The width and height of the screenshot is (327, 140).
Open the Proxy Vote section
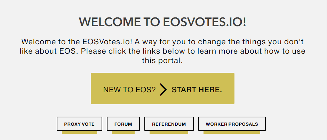pyautogui.click(x=79, y=124)
